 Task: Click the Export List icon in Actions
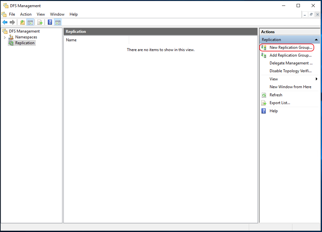click(x=264, y=103)
